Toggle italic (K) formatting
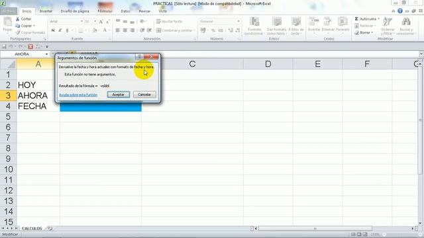Screen dimensions: 424x238 tap(60, 30)
